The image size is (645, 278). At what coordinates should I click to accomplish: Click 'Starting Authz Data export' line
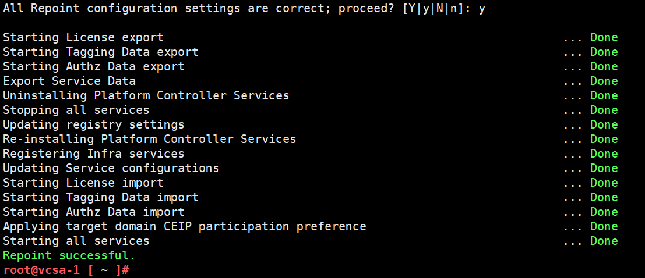pyautogui.click(x=94, y=66)
